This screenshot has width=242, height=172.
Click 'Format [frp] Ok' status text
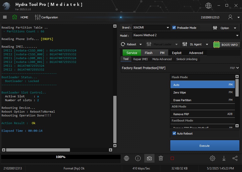74,168
